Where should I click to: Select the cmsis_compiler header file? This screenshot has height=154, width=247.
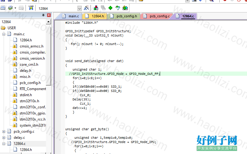pyautogui.click(x=33, y=52)
